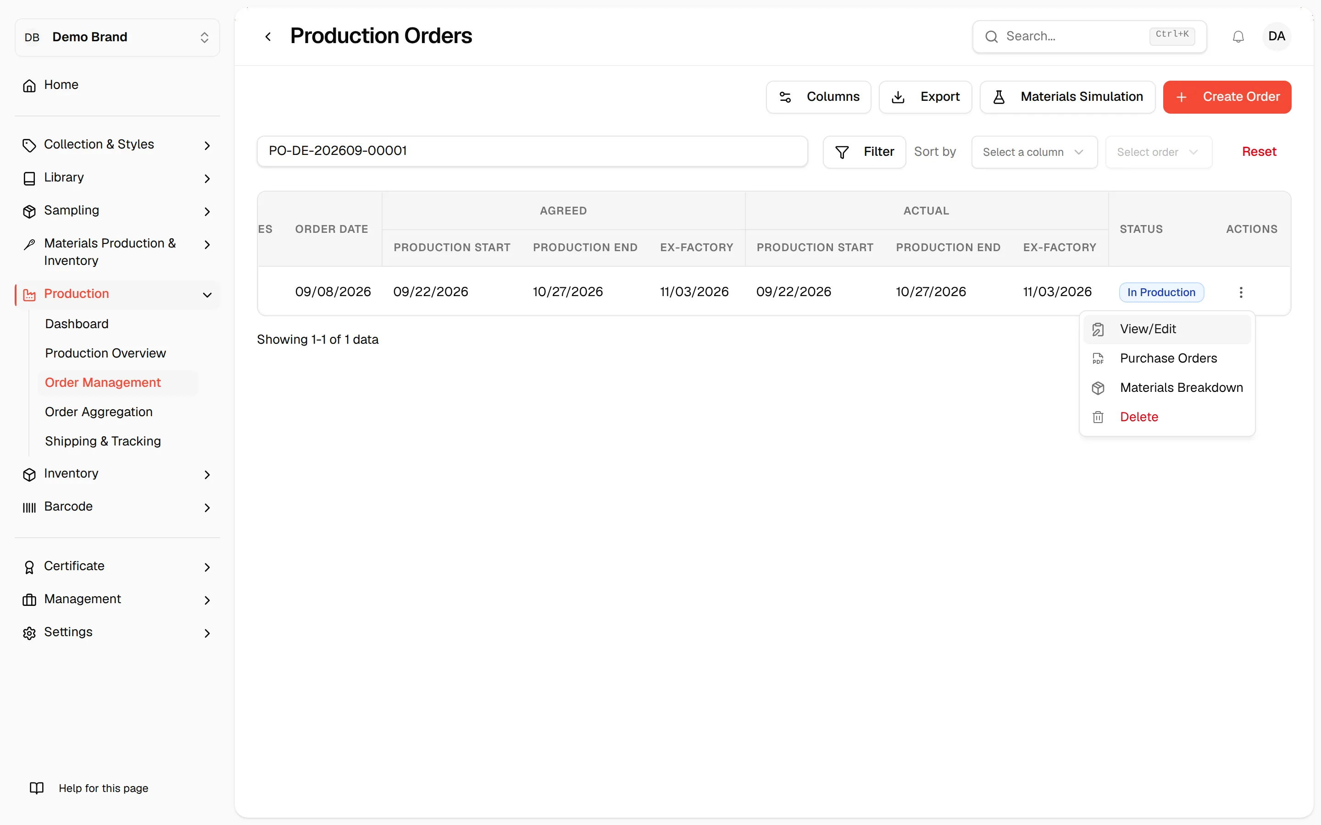The height and width of the screenshot is (825, 1321).
Task: Open the Columns settings button
Action: coord(818,97)
